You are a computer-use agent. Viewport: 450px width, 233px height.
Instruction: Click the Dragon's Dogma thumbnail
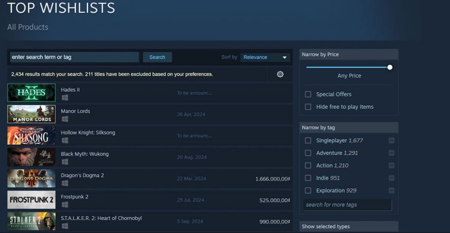tap(31, 178)
